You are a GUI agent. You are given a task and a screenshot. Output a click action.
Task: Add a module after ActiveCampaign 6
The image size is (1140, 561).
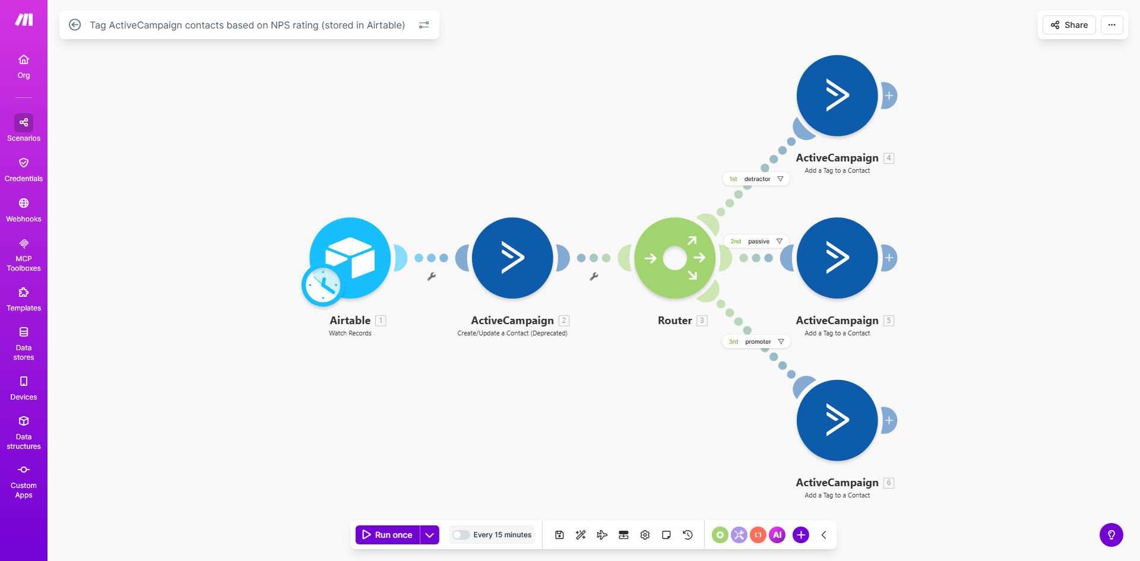click(x=889, y=420)
